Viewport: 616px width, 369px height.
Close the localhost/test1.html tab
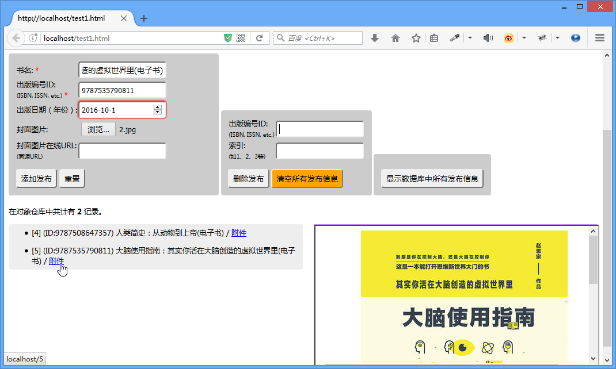pos(124,18)
